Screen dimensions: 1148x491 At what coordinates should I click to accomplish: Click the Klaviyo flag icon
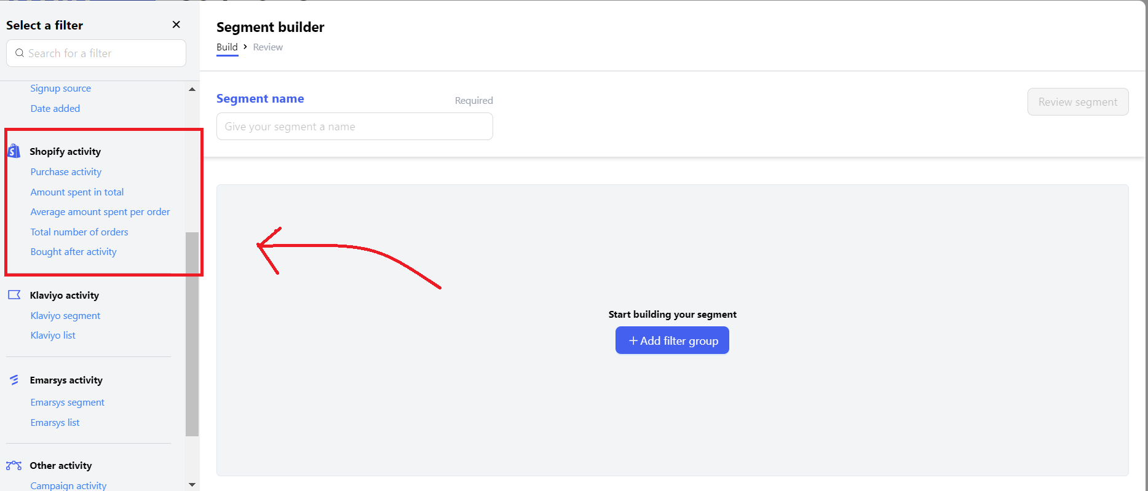pyautogui.click(x=14, y=295)
